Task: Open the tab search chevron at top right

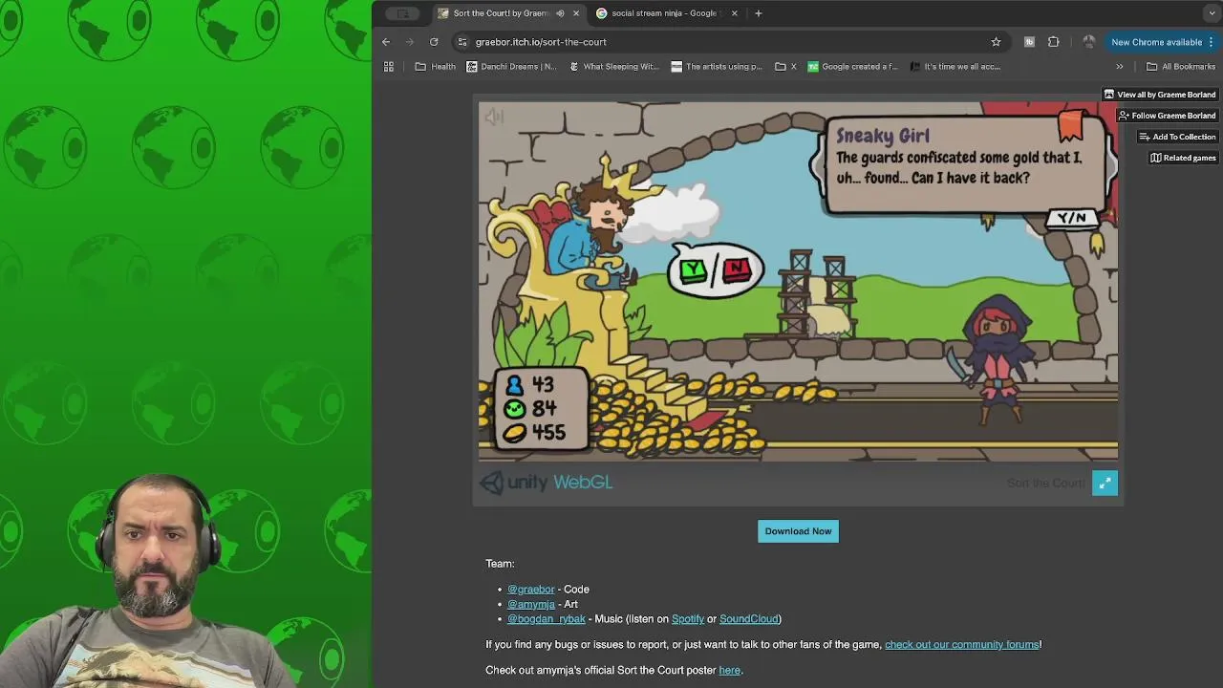Action: 1212,13
